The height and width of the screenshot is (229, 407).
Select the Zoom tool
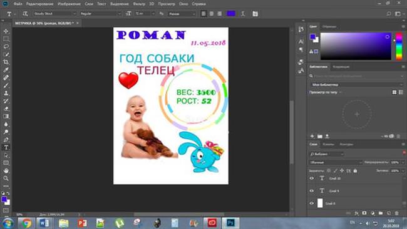coord(6,178)
